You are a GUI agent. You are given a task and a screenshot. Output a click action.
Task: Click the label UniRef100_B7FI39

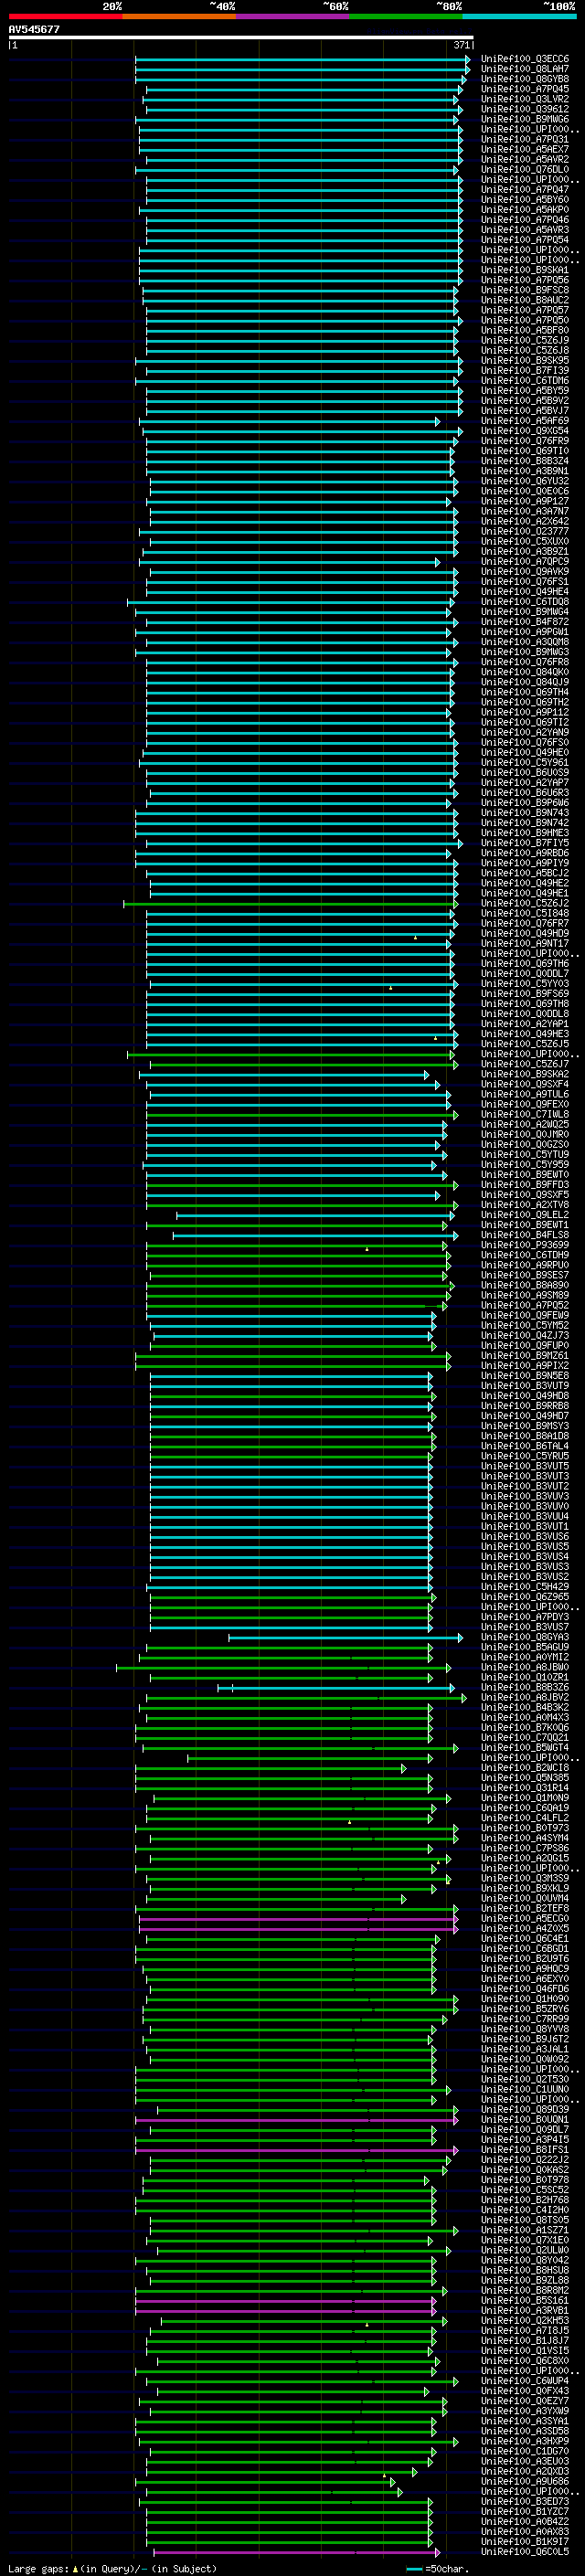[x=525, y=371]
